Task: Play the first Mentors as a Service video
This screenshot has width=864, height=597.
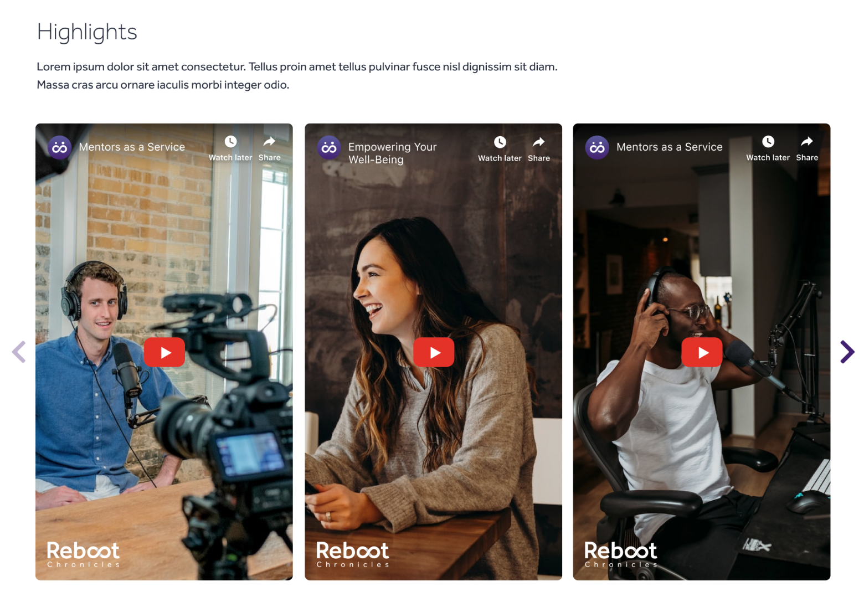Action: pyautogui.click(x=164, y=352)
